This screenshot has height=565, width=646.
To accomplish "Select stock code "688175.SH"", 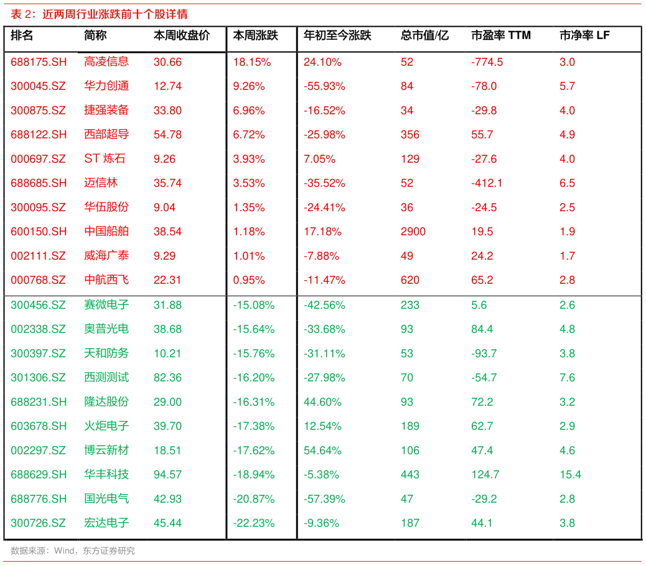I will tap(39, 62).
